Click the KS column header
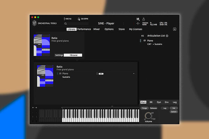 coord(142,36)
